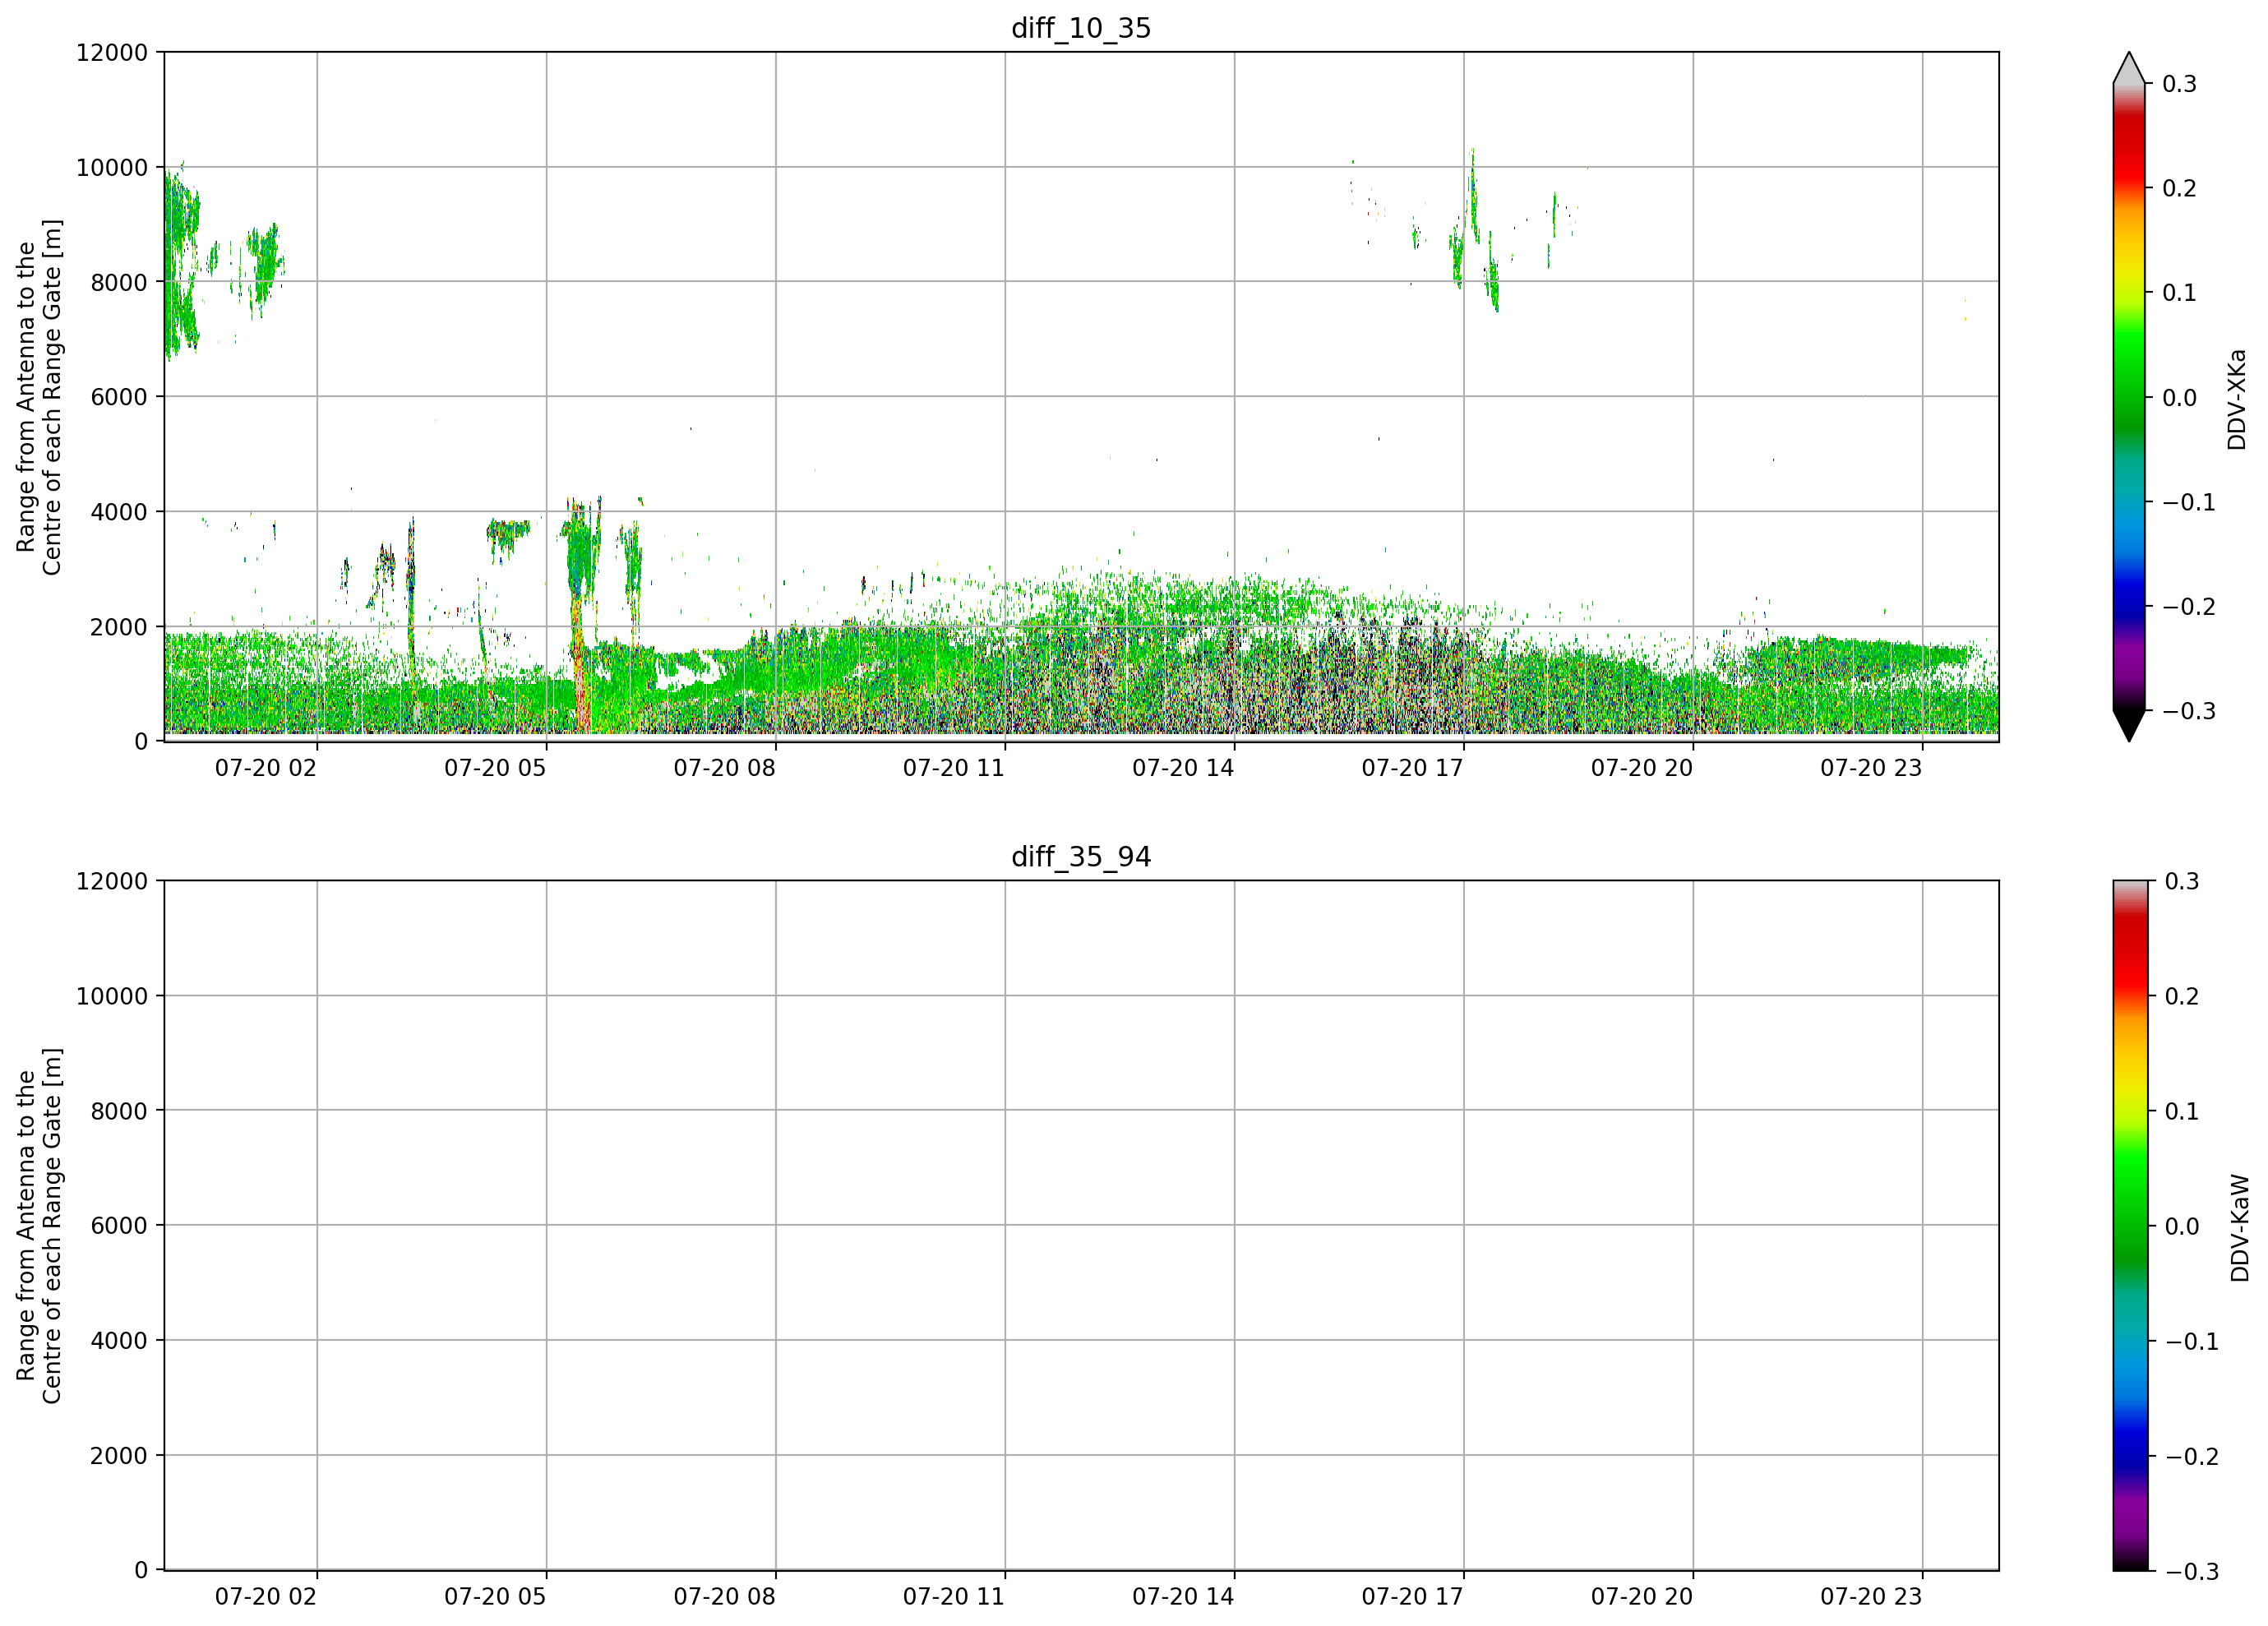Click '07-20 14' tick under diff_35_94 plot
The width and height of the screenshot is (2268, 1626).
pos(1183,1597)
